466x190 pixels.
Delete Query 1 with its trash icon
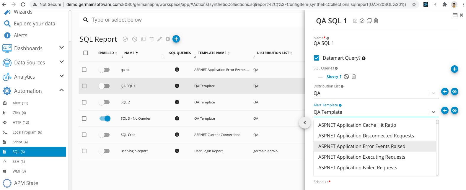[353, 77]
